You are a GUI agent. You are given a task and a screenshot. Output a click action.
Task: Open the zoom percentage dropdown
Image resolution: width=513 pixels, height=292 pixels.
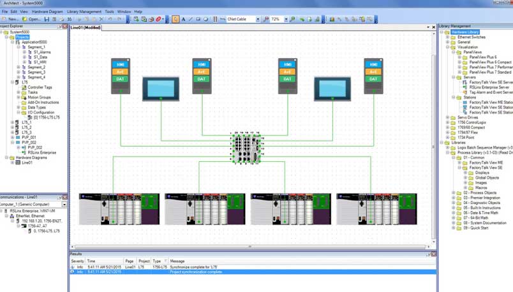click(x=285, y=20)
